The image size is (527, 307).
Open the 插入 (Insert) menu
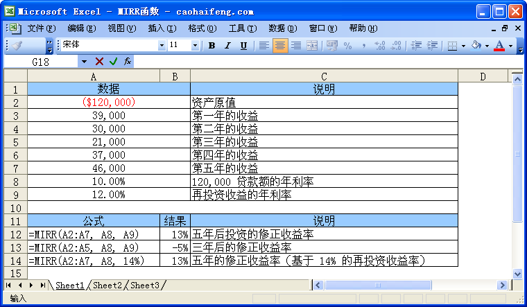(x=162, y=28)
